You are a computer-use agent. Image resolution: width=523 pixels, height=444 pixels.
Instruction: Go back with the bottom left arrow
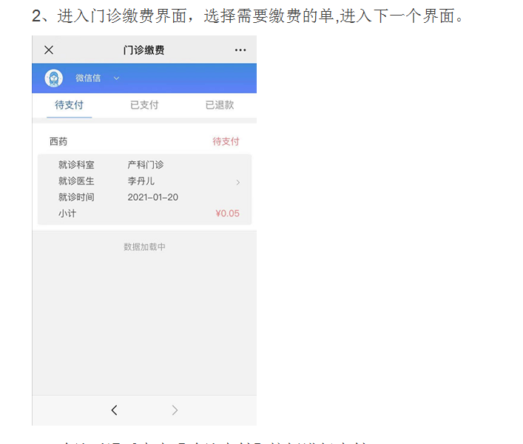point(115,410)
